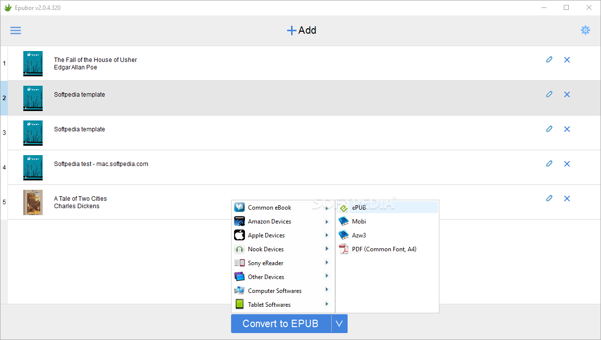Edit metadata for row 2 Softpedia template
The height and width of the screenshot is (340, 601).
pyautogui.click(x=549, y=94)
